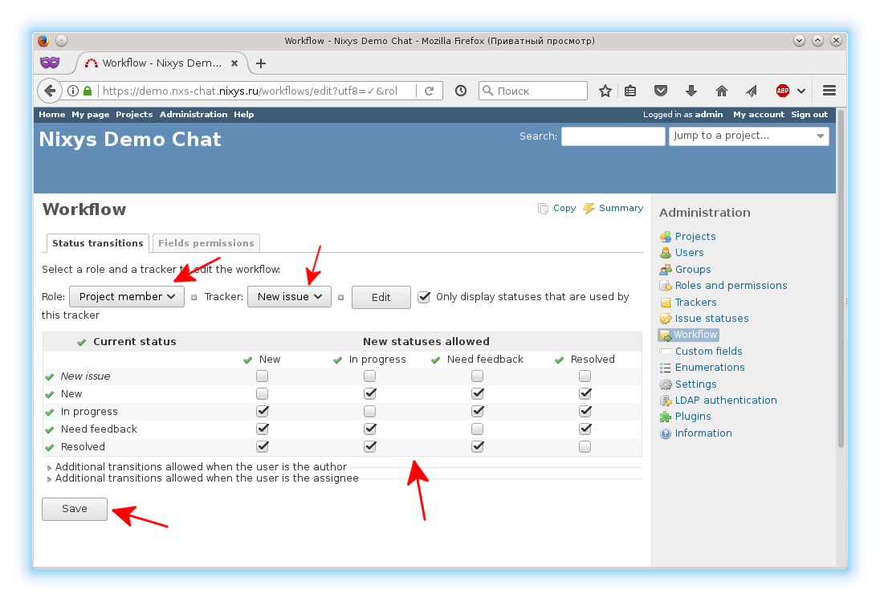Viewport: 880px width, 602px height.
Task: Click the reload page icon in the URL bar
Action: pos(430,91)
